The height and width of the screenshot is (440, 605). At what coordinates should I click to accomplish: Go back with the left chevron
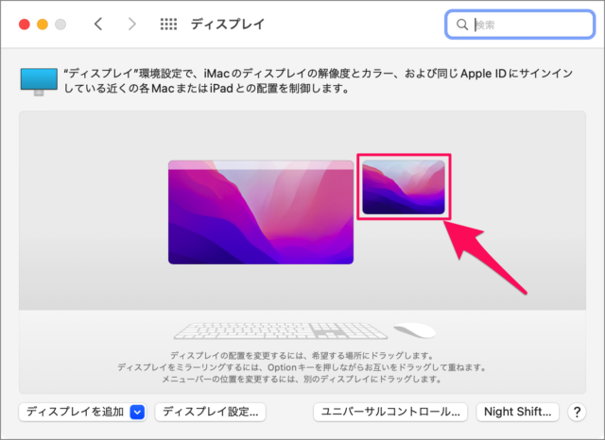coord(98,25)
